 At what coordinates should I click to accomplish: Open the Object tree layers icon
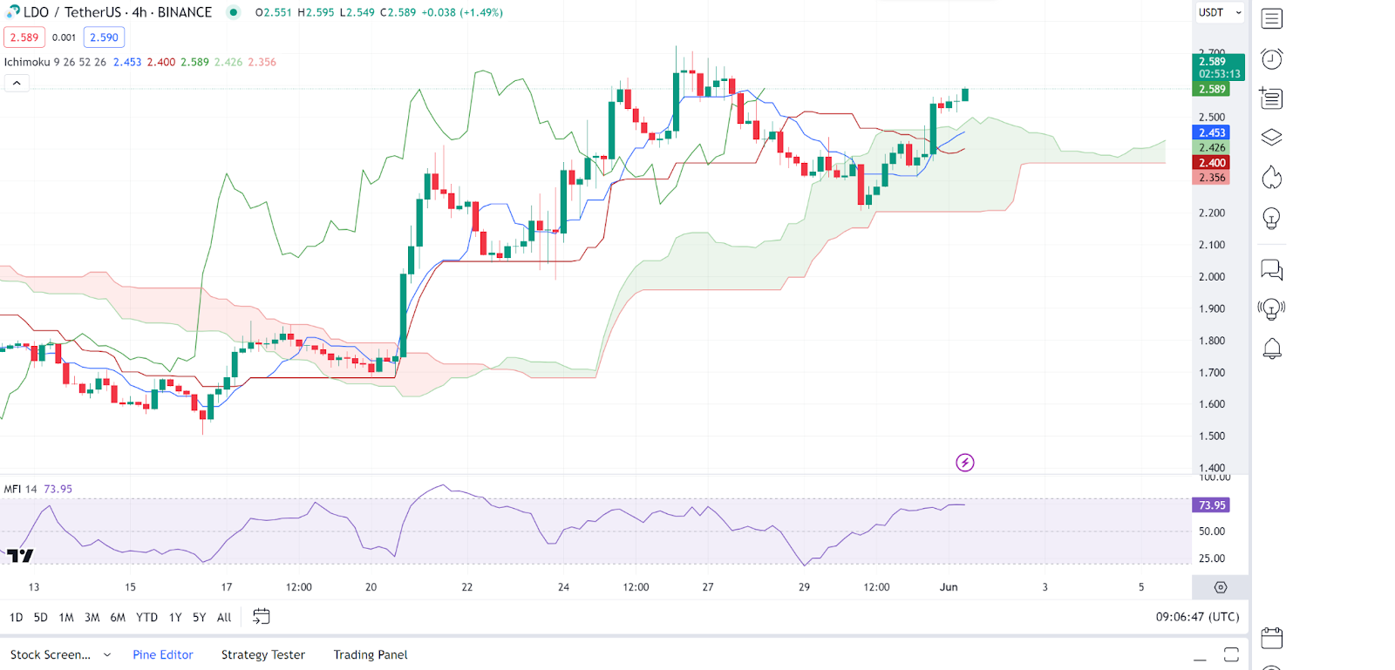pyautogui.click(x=1272, y=138)
